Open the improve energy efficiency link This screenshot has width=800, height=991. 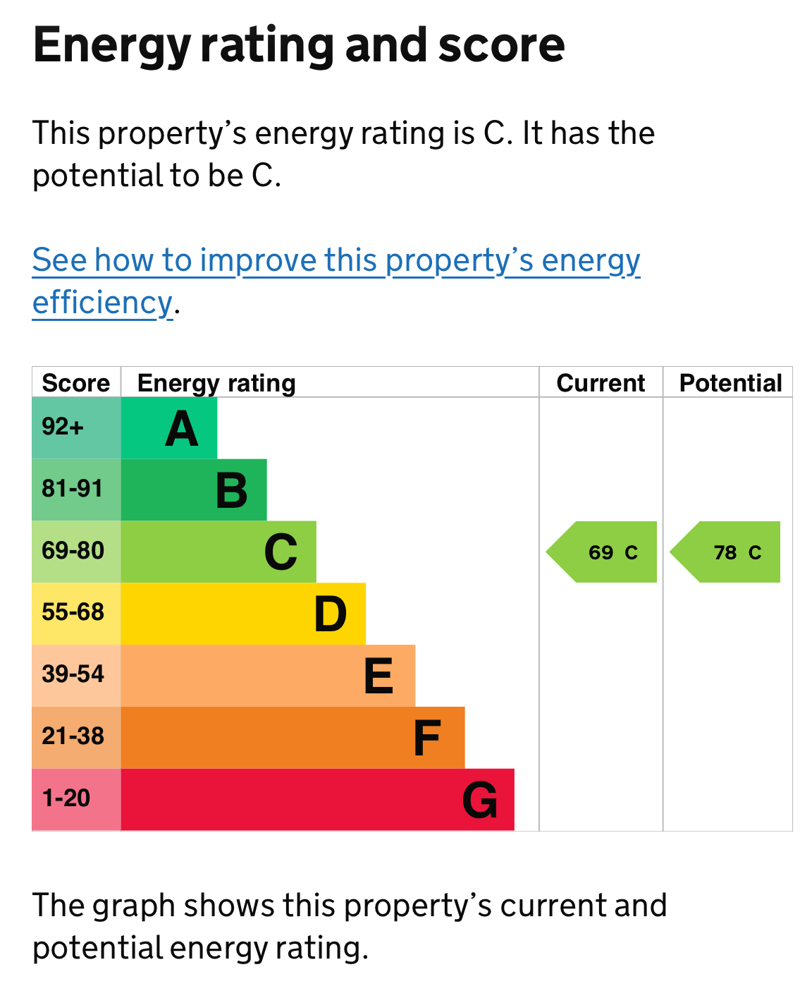point(336,261)
